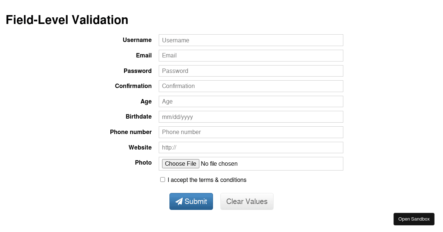Screen dimensions: 443x232
Task: Open the sandbox via Open Sandbox button
Action: (x=414, y=219)
